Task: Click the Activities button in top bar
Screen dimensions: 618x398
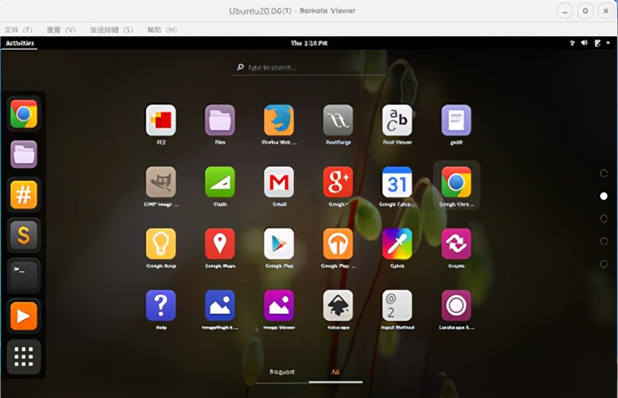Action: [19, 43]
